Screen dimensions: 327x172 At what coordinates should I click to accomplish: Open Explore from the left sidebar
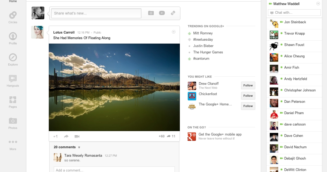click(x=13, y=59)
